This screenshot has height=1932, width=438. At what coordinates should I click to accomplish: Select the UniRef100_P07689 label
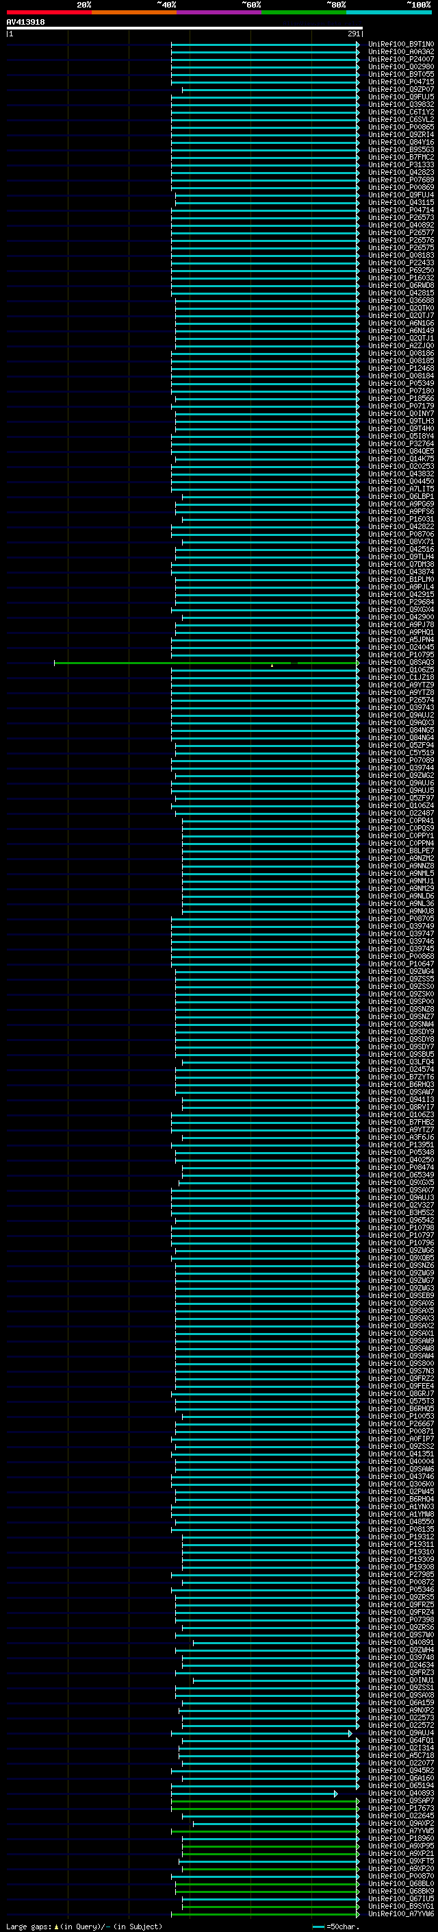(401, 180)
